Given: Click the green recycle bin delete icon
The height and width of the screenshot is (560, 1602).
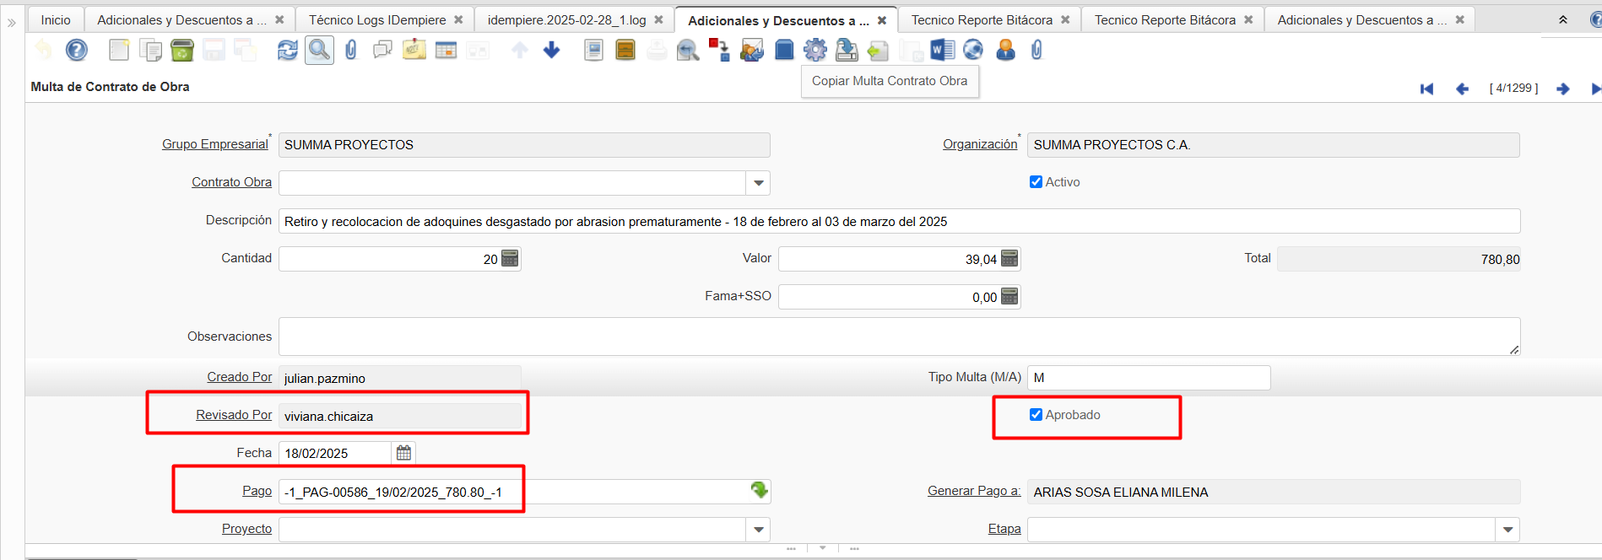Looking at the screenshot, I should pos(181,51).
